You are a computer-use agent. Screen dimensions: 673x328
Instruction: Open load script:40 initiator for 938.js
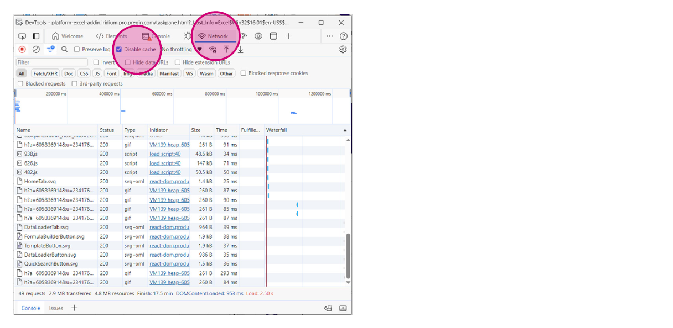(165, 154)
